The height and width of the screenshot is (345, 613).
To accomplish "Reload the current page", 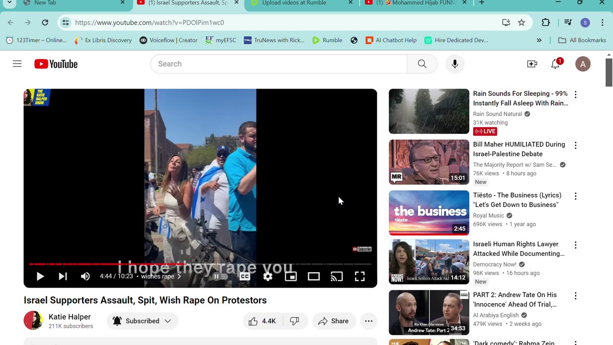I will coord(45,23).
